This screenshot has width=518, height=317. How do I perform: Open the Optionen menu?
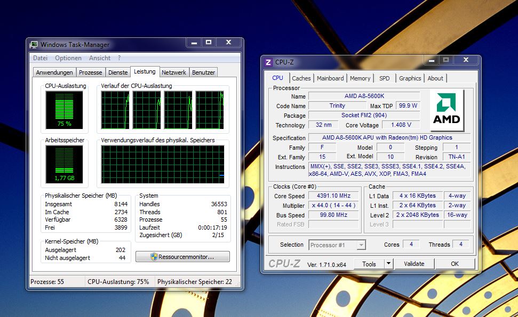click(x=68, y=58)
